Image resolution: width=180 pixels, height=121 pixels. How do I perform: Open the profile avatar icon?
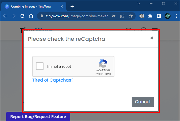click(168, 16)
